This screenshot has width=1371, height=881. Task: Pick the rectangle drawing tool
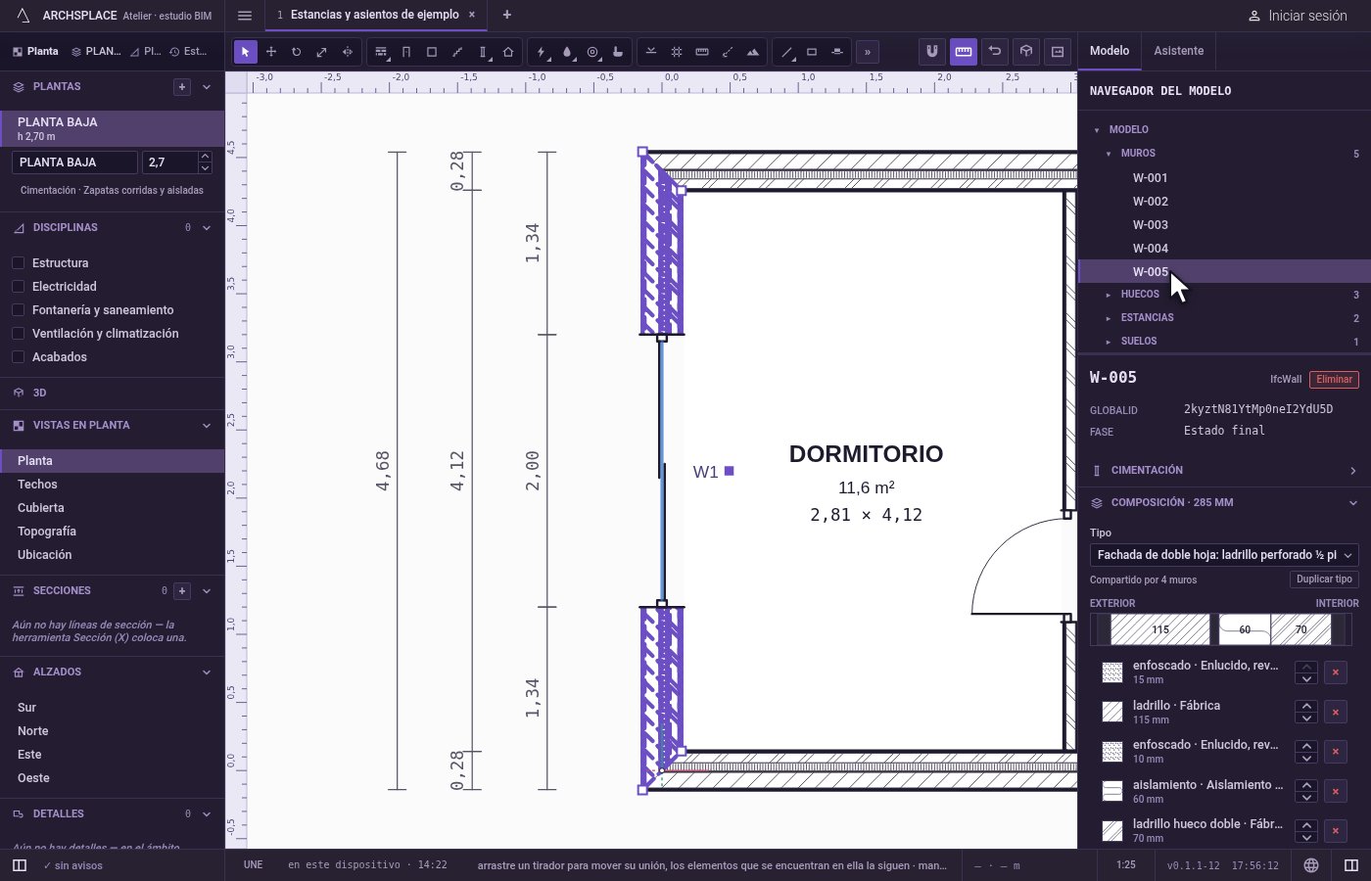[812, 52]
